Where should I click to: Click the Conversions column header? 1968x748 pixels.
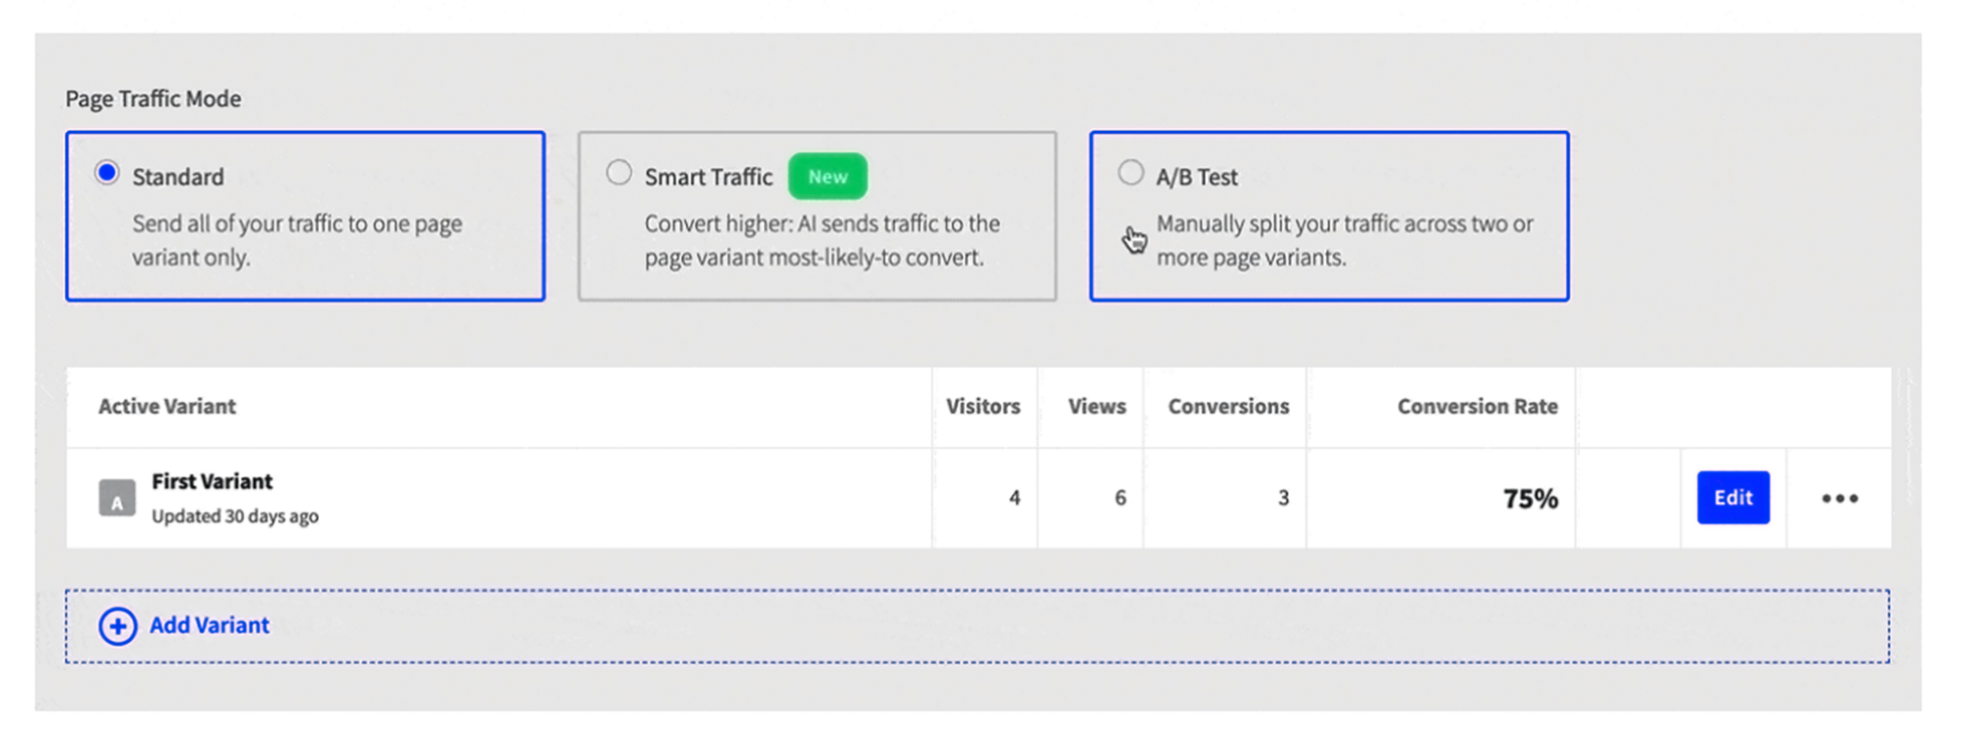pyautogui.click(x=1228, y=406)
